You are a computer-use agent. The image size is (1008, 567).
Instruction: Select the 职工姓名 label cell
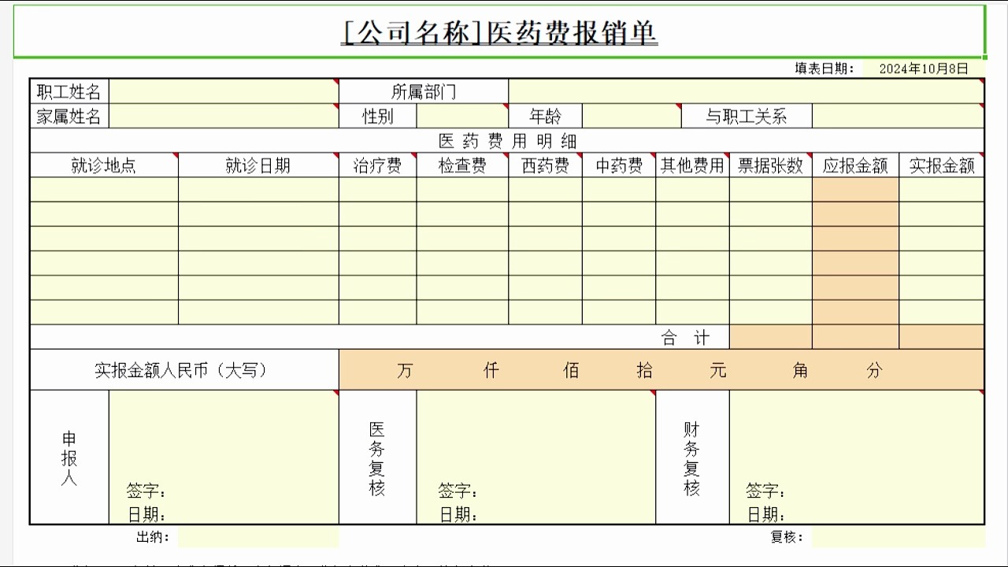click(69, 91)
